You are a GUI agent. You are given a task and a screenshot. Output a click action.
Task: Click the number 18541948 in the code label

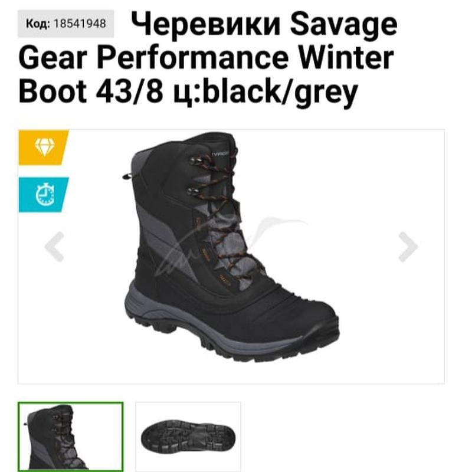click(80, 24)
